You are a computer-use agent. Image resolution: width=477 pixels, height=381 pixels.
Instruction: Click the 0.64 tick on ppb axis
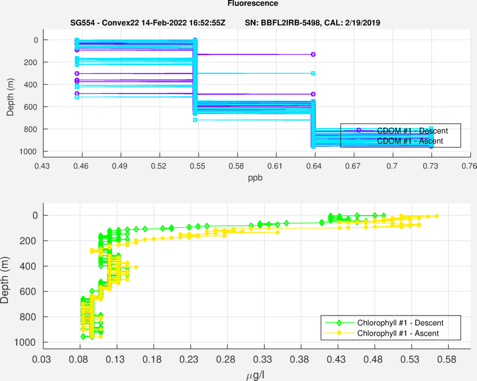[x=314, y=166]
